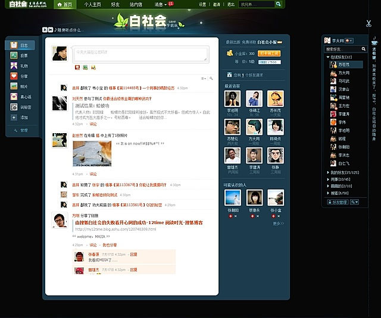This screenshot has width=381, height=318.
Task: Dismiss suggested person 张朝阳 with x
Action: (x=236, y=216)
